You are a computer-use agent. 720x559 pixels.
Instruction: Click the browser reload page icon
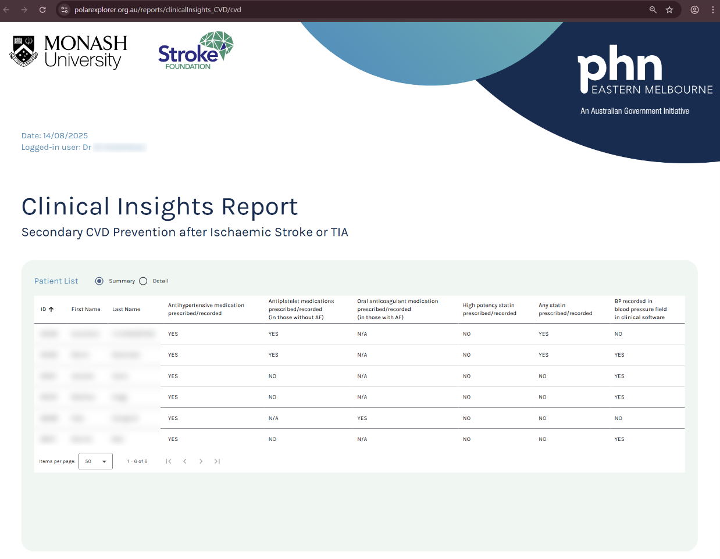pyautogui.click(x=42, y=10)
